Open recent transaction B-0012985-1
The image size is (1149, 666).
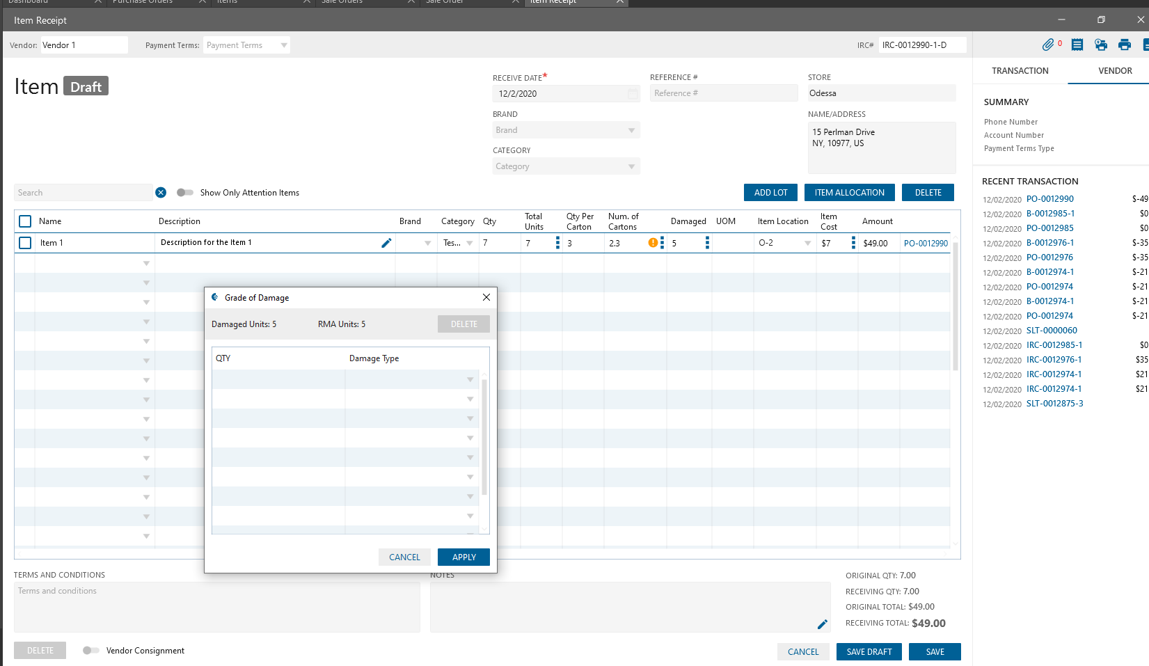tap(1050, 214)
